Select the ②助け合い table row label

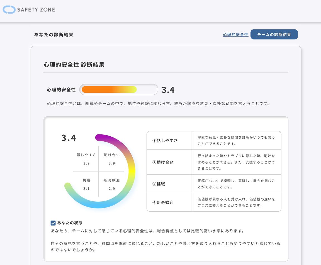(x=163, y=162)
